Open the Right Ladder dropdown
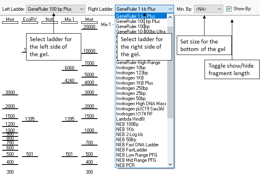This screenshot has height=174, width=260. [144, 8]
